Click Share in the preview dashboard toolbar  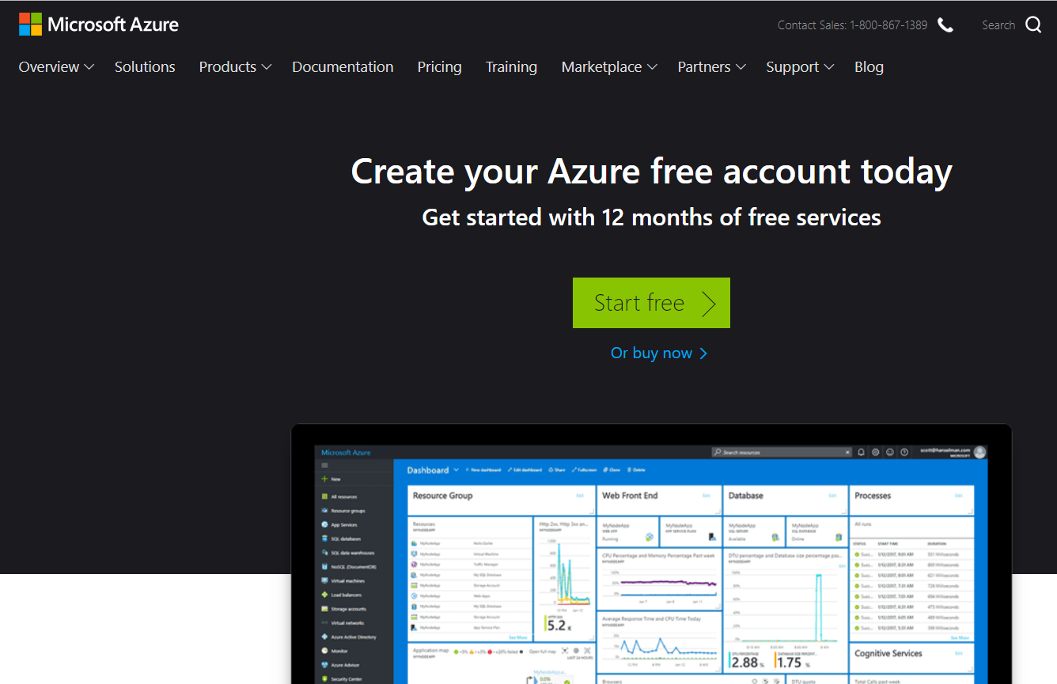557,470
